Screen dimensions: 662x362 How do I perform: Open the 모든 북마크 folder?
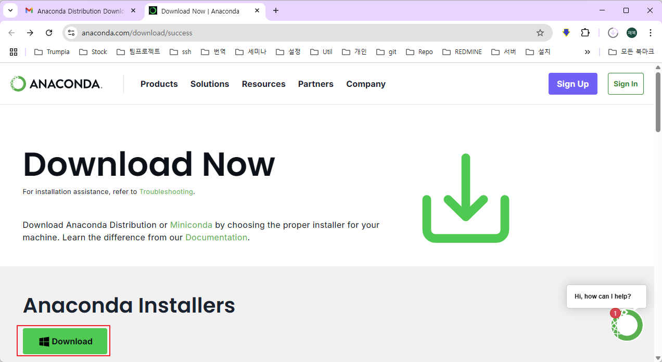coord(632,51)
